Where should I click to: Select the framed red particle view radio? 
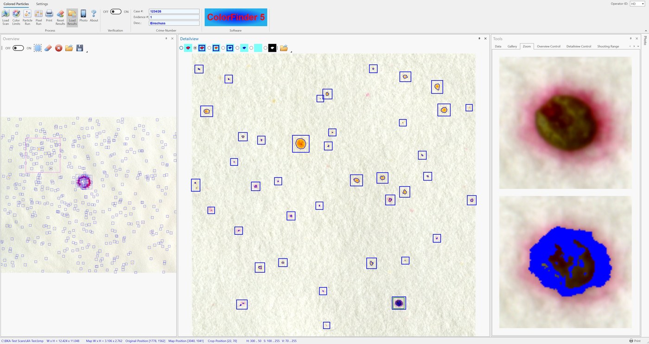click(x=195, y=48)
